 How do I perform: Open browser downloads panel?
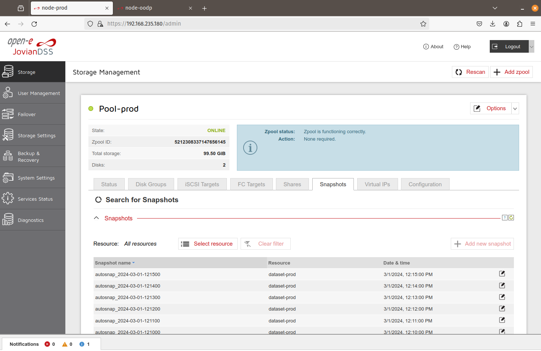(x=493, y=24)
